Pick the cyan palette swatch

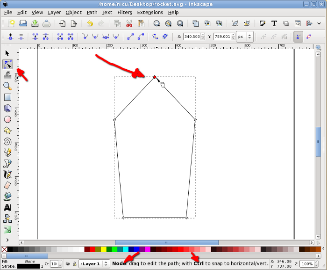(126, 249)
